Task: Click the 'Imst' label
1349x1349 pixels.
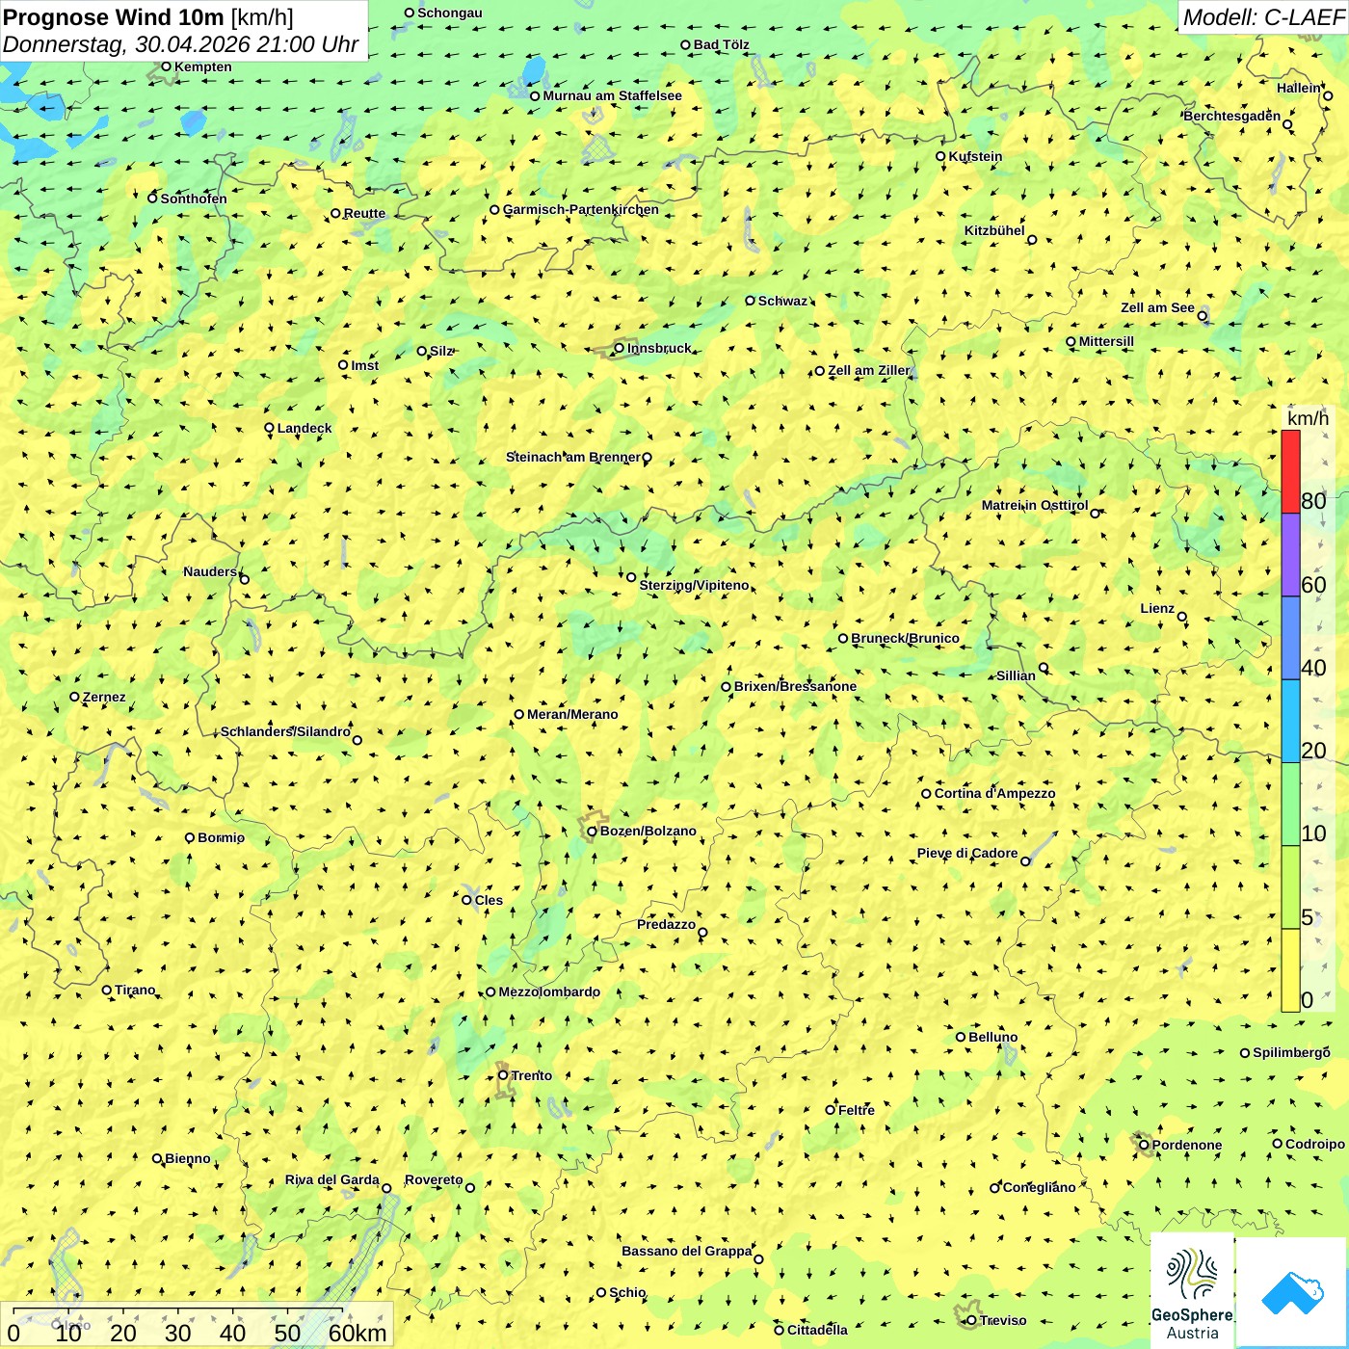Action: pos(364,365)
